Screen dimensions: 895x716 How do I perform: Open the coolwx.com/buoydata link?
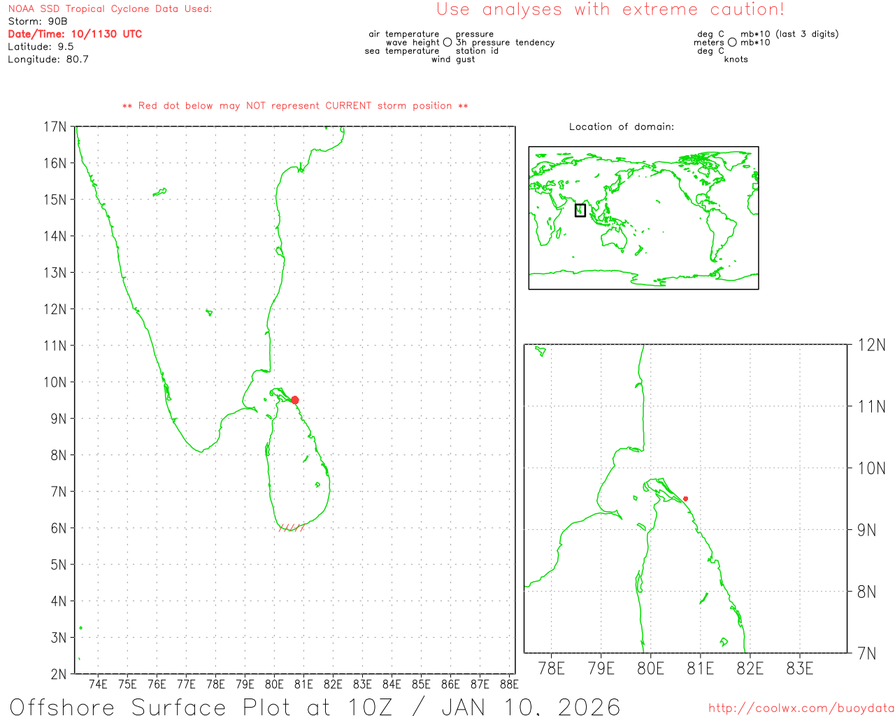(x=801, y=708)
